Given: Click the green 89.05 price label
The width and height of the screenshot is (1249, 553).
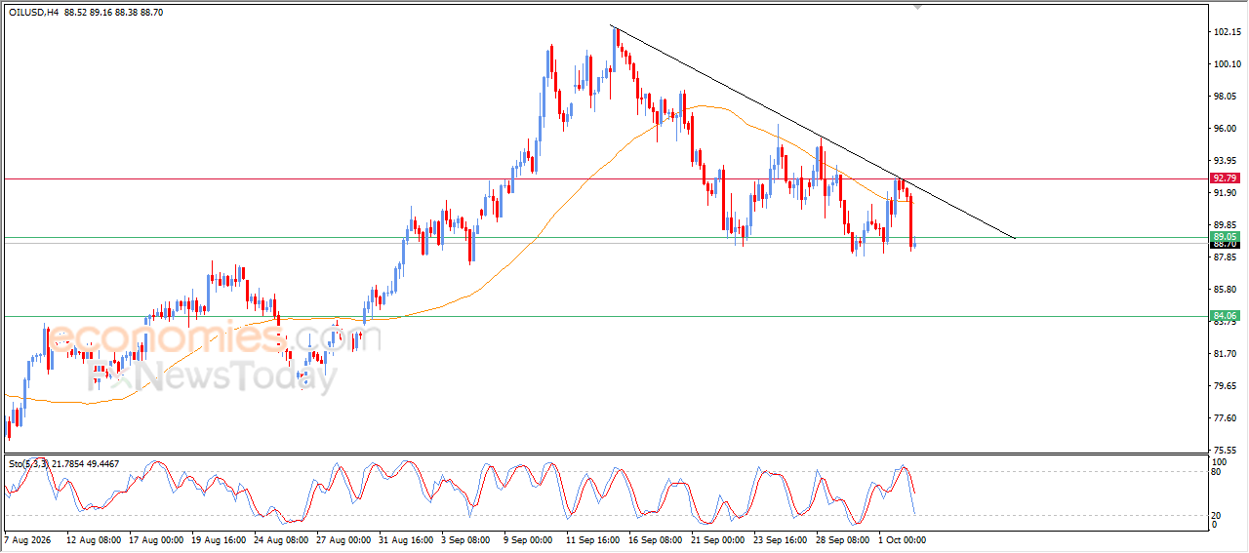Looking at the screenshot, I should tap(1224, 237).
